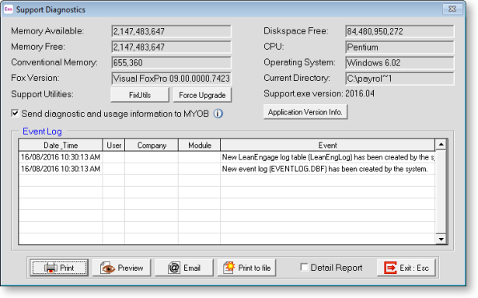Click event log scroll down arrow
Screen dimensions: 478x298
click(x=441, y=239)
